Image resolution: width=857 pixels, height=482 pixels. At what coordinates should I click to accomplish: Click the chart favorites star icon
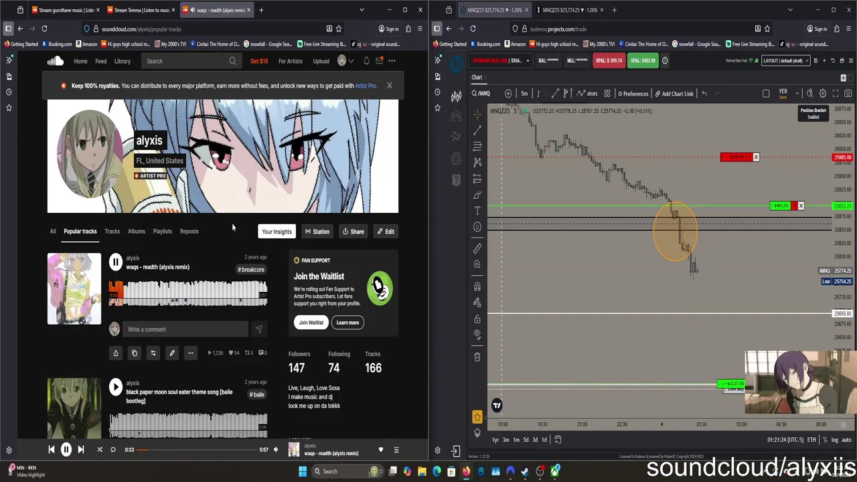pos(477,416)
